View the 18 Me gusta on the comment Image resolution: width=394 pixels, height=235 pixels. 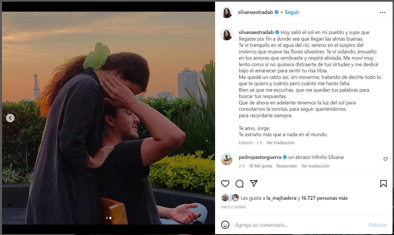[260, 166]
